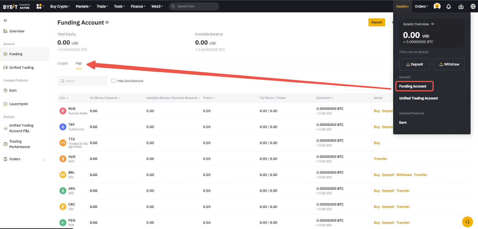Click the globe language icon

pyautogui.click(x=473, y=7)
